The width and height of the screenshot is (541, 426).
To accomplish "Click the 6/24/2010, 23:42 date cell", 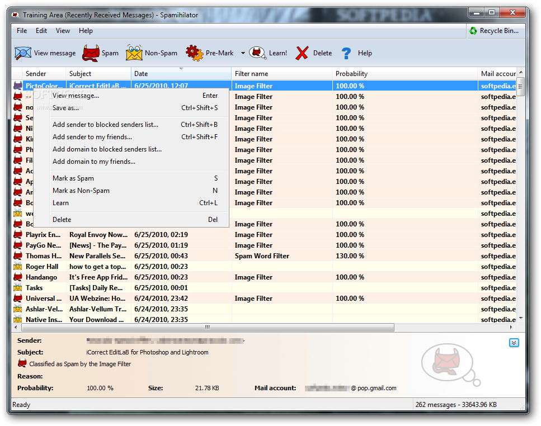I will click(161, 299).
